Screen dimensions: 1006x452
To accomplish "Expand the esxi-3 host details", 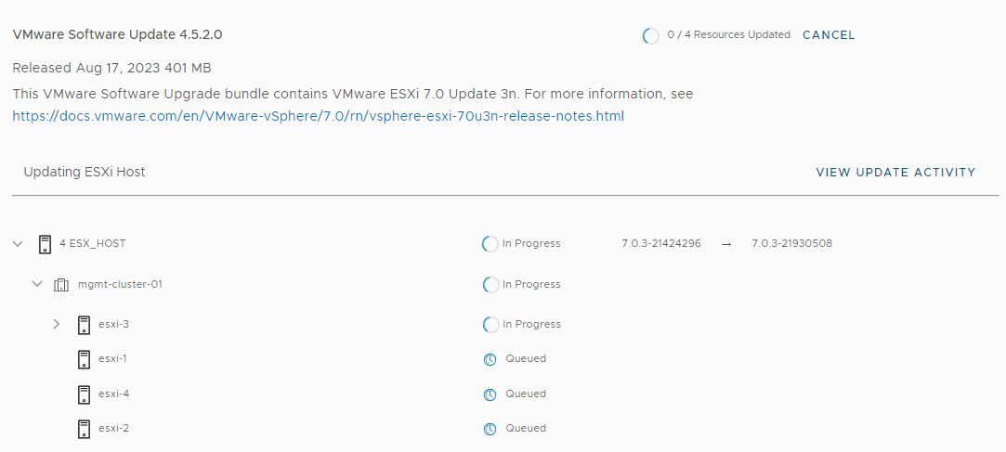I will [x=56, y=325].
